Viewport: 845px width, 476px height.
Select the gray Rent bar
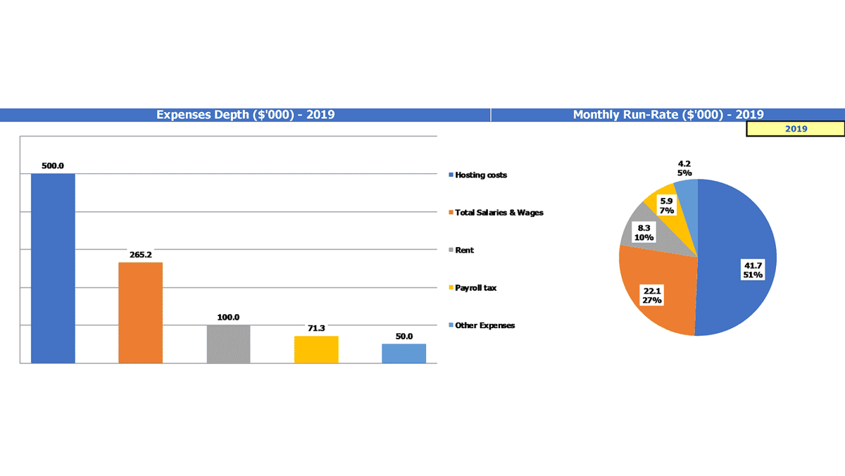(x=228, y=344)
